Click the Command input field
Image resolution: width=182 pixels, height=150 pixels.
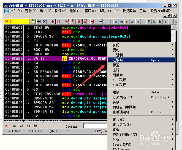[96, 126]
